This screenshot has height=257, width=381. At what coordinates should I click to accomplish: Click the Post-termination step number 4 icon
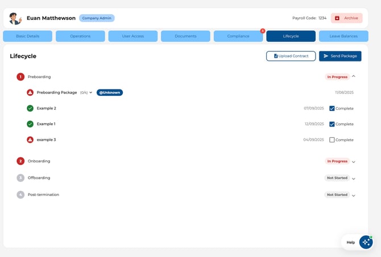[x=20, y=195]
